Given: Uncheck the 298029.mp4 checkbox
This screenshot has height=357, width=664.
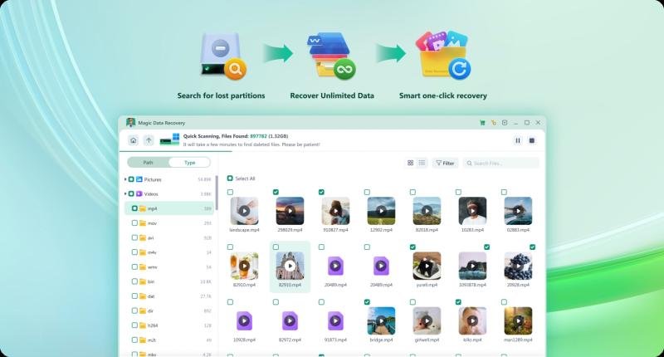Looking at the screenshot, I should (x=276, y=193).
